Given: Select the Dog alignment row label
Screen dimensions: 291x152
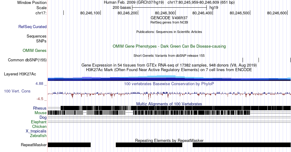Looking at the screenshot, I should point(43,118).
